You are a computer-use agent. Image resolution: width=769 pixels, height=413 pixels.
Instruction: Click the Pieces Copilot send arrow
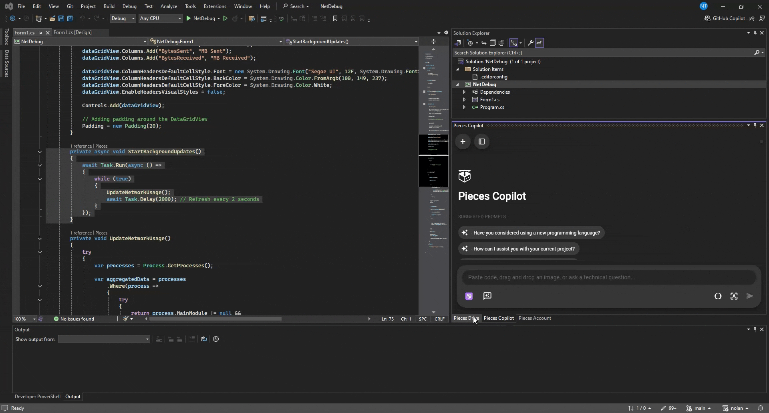click(x=750, y=296)
